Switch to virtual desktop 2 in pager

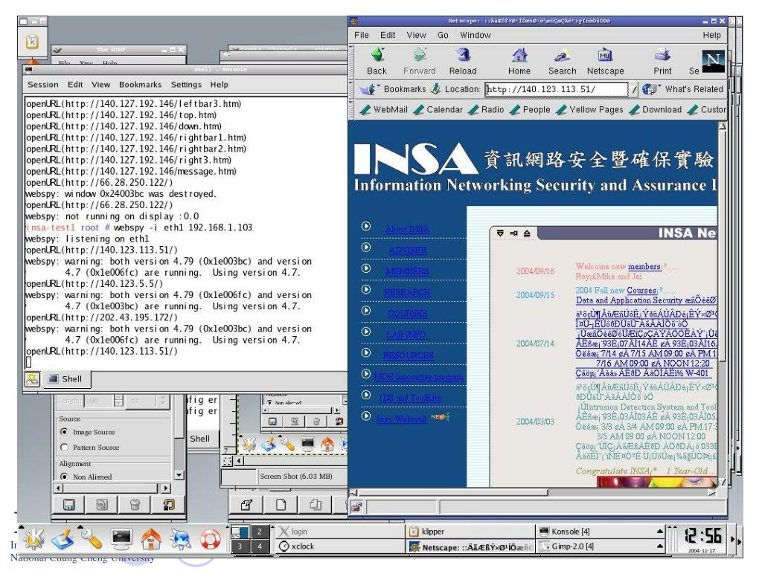[x=260, y=532]
